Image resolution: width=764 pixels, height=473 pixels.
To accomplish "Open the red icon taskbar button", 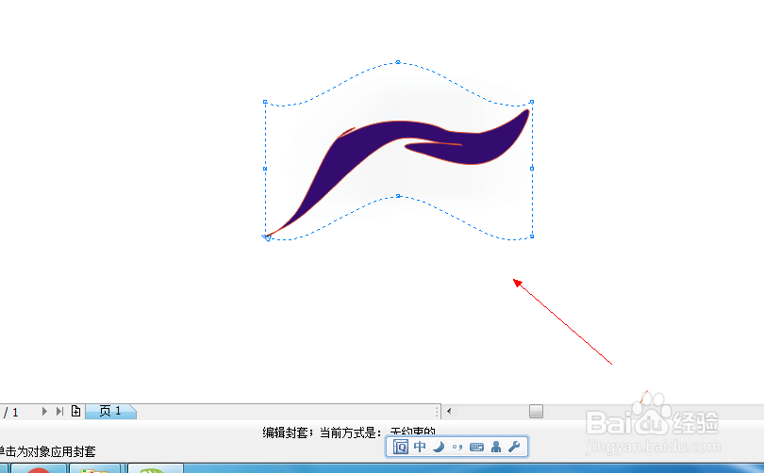I will [x=39, y=468].
